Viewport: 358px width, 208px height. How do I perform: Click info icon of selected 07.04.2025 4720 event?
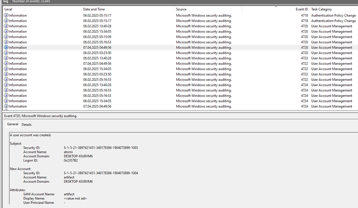click(6, 47)
